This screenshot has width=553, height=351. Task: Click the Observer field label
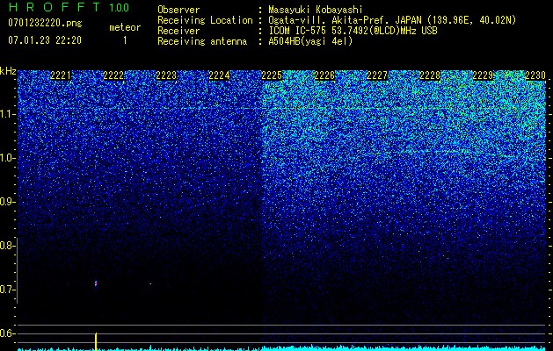[x=178, y=10]
